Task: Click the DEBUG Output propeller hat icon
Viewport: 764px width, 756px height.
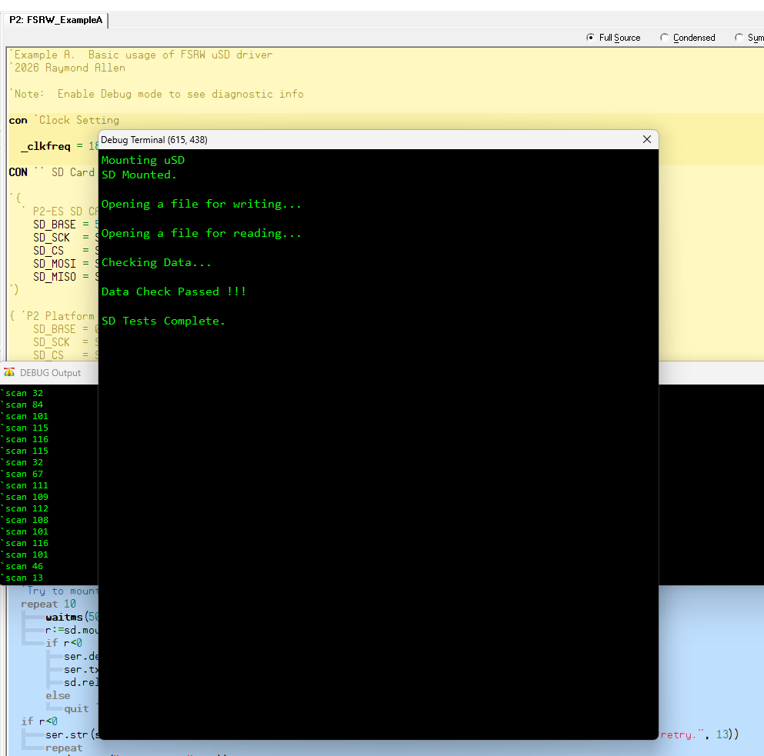Action: [x=9, y=373]
